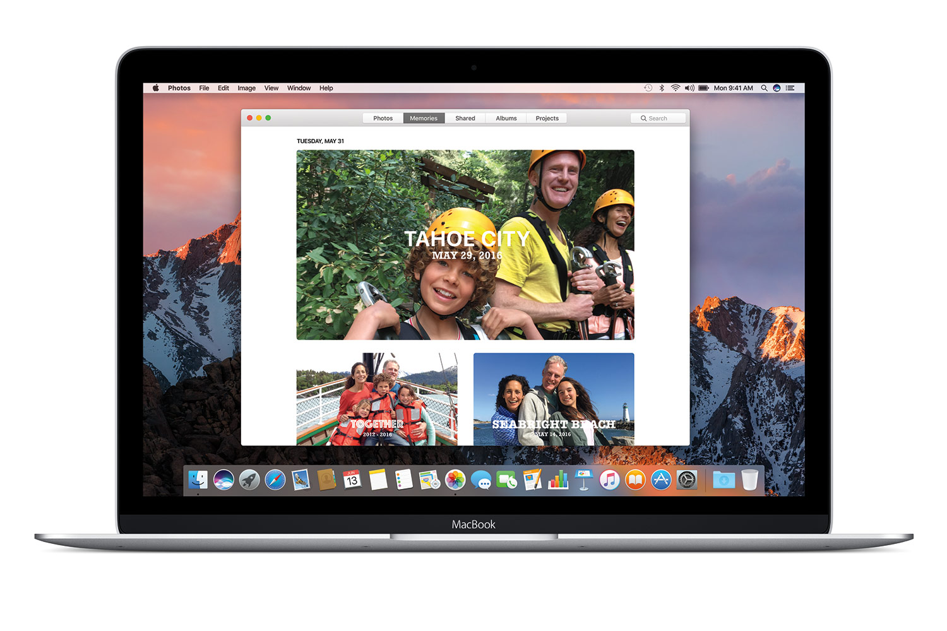Switch to the Albums tab
Screen dimensions: 947x631
click(506, 118)
